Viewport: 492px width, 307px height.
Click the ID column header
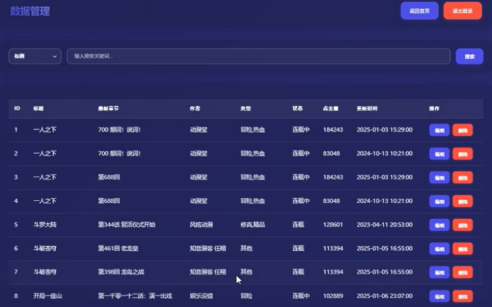pos(17,108)
